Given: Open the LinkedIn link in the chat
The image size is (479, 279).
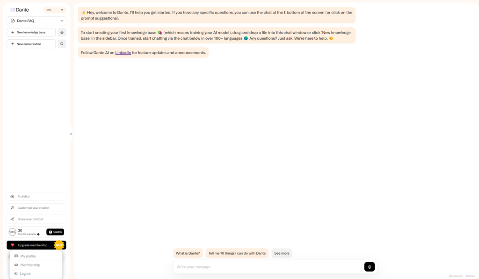Looking at the screenshot, I should [123, 52].
